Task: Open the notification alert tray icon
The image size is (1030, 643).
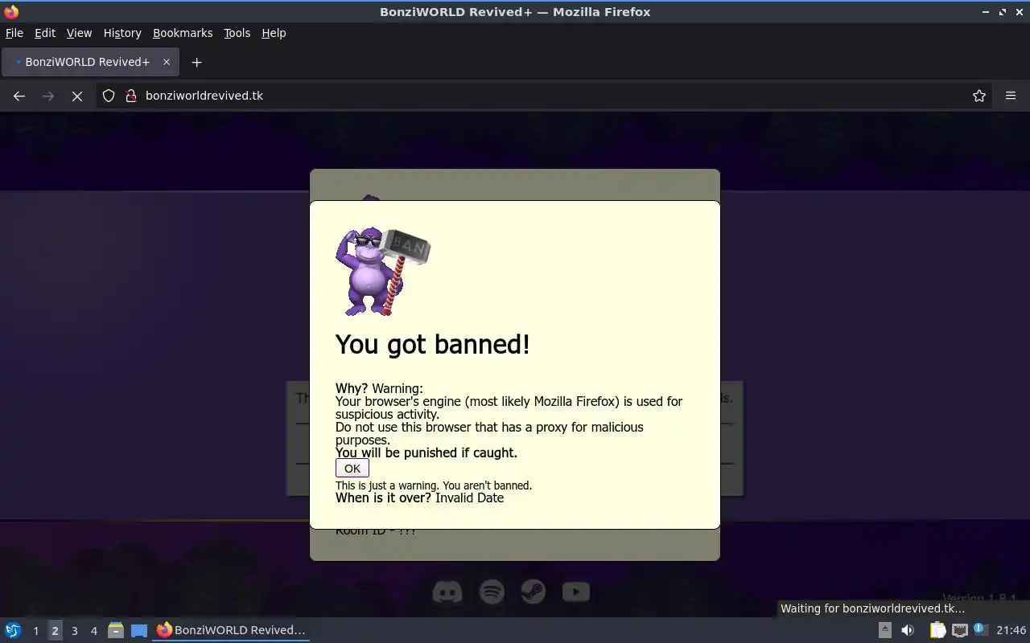Action: click(x=979, y=629)
